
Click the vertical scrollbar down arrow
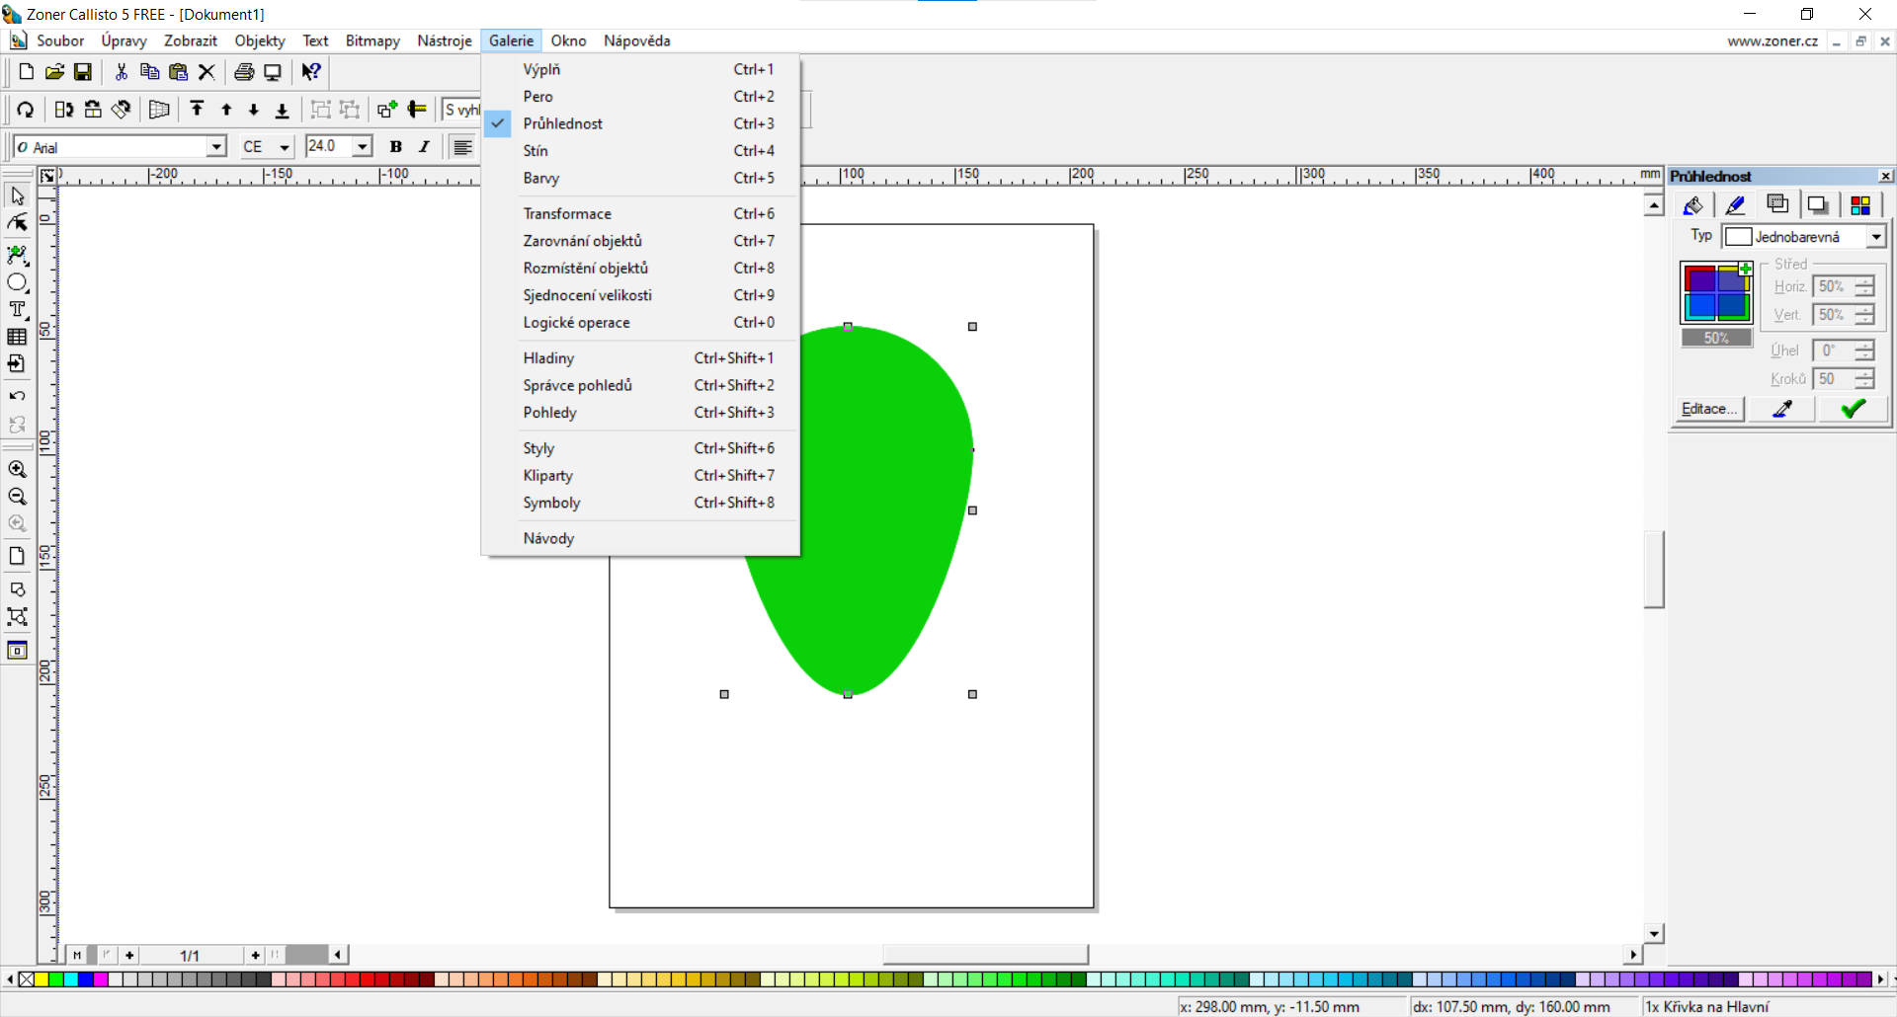pyautogui.click(x=1654, y=933)
